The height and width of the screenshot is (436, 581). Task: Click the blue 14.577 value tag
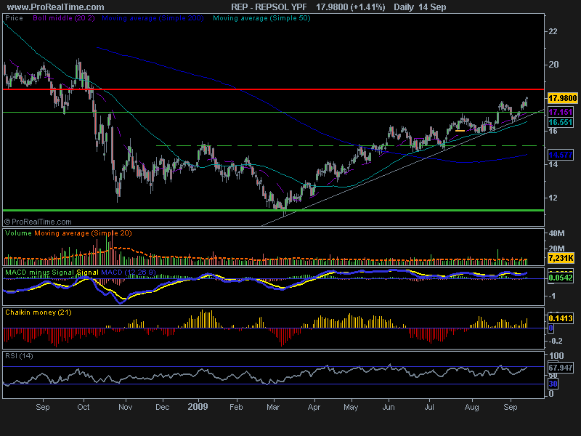click(560, 155)
